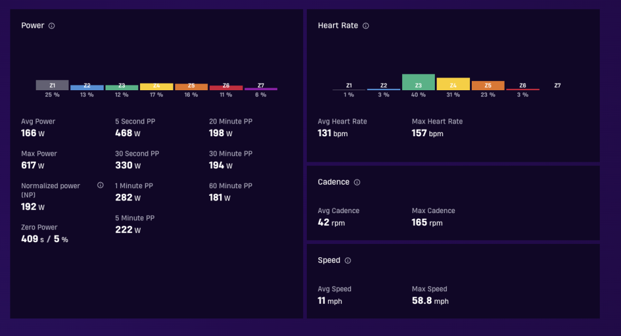621x336 pixels.
Task: Select the Heart Rate Z4 yellow bar
Action: [x=453, y=84]
